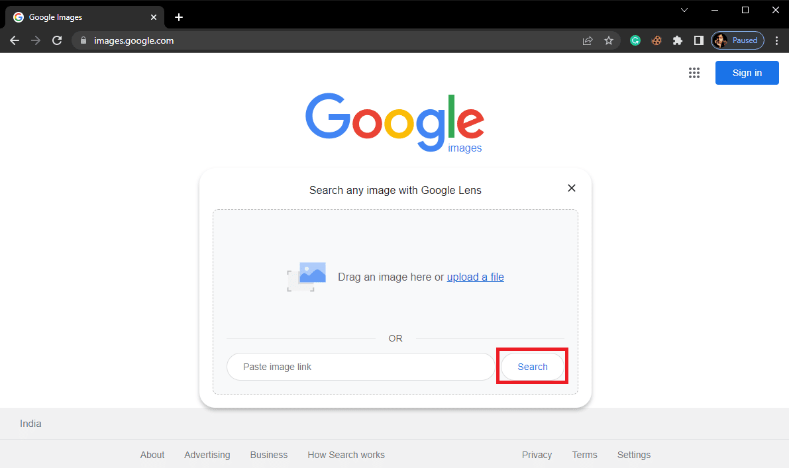Open the Settings footer menu
The image size is (789, 468).
coord(633,455)
